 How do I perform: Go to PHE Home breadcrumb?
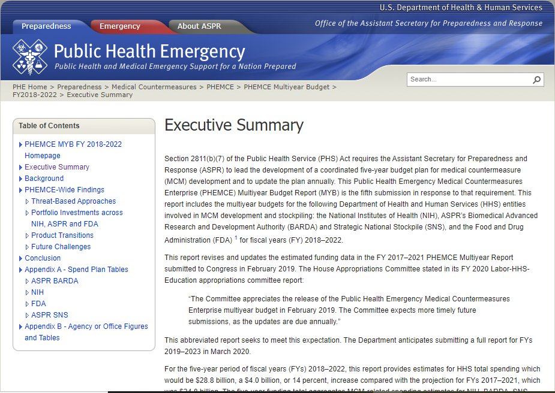pos(30,87)
